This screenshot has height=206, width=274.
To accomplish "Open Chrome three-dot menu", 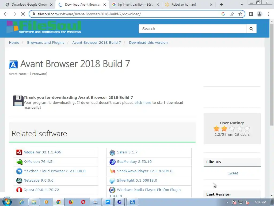I will pyautogui.click(x=268, y=14).
